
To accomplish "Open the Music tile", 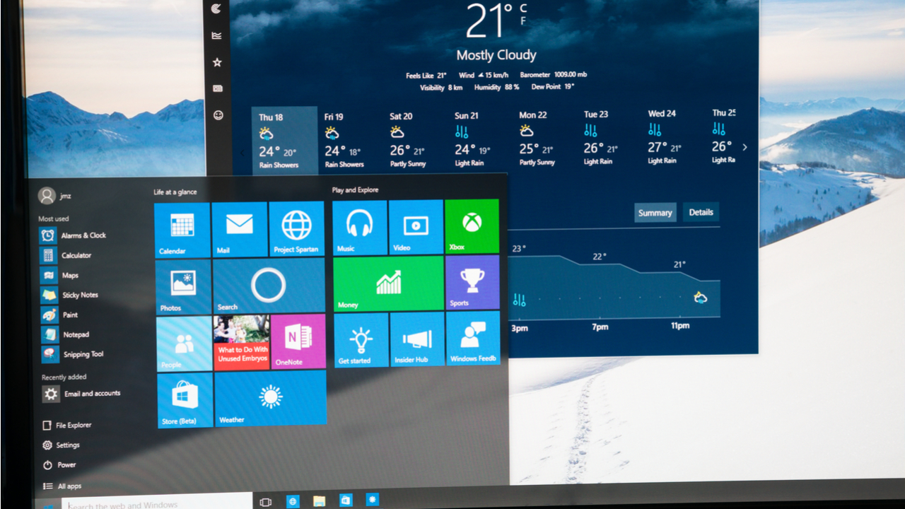I will point(359,227).
